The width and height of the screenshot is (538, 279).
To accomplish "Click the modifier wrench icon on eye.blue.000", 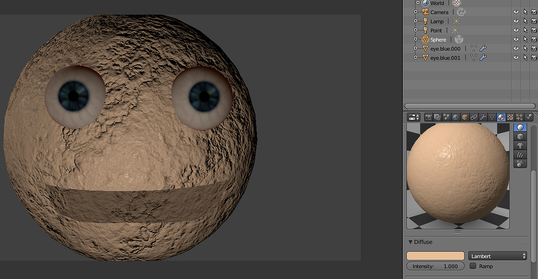I will (x=483, y=48).
